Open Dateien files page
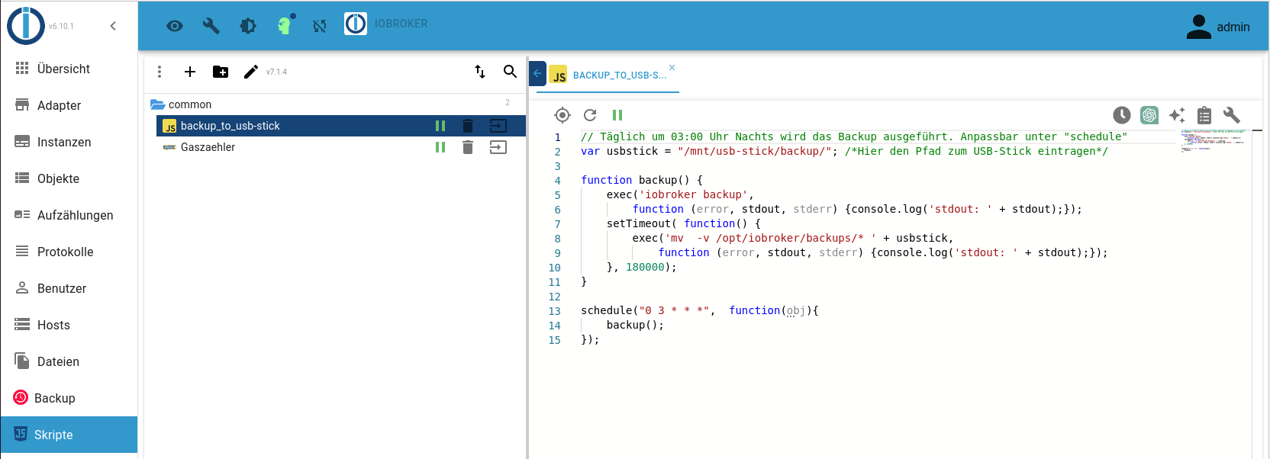 [69, 361]
